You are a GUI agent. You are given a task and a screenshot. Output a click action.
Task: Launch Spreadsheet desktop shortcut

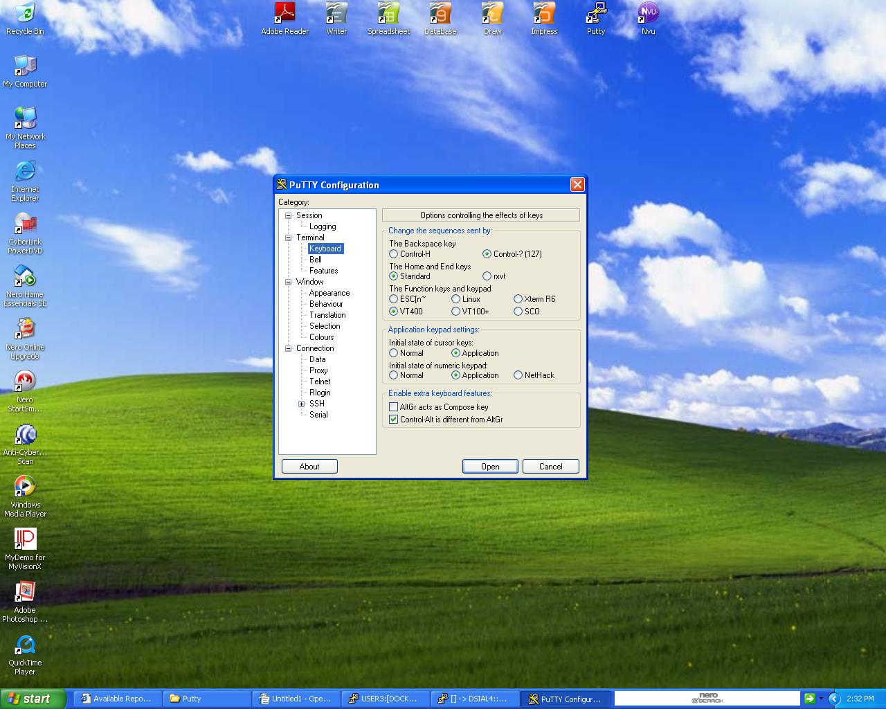[x=388, y=19]
